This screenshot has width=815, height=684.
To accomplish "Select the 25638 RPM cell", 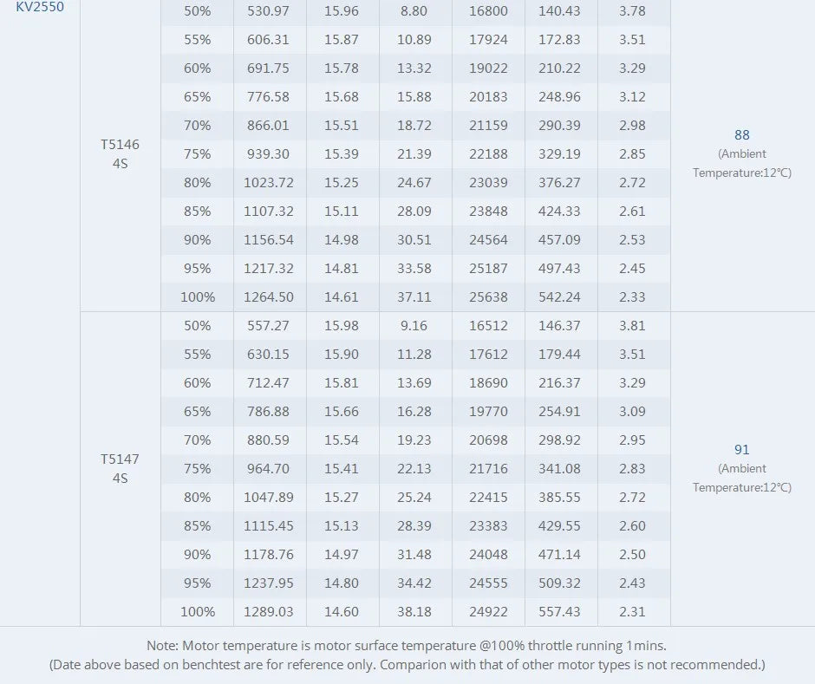I will pyautogui.click(x=488, y=296).
